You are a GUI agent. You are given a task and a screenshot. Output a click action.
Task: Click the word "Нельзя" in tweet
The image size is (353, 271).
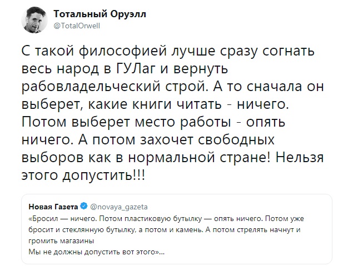(300, 157)
